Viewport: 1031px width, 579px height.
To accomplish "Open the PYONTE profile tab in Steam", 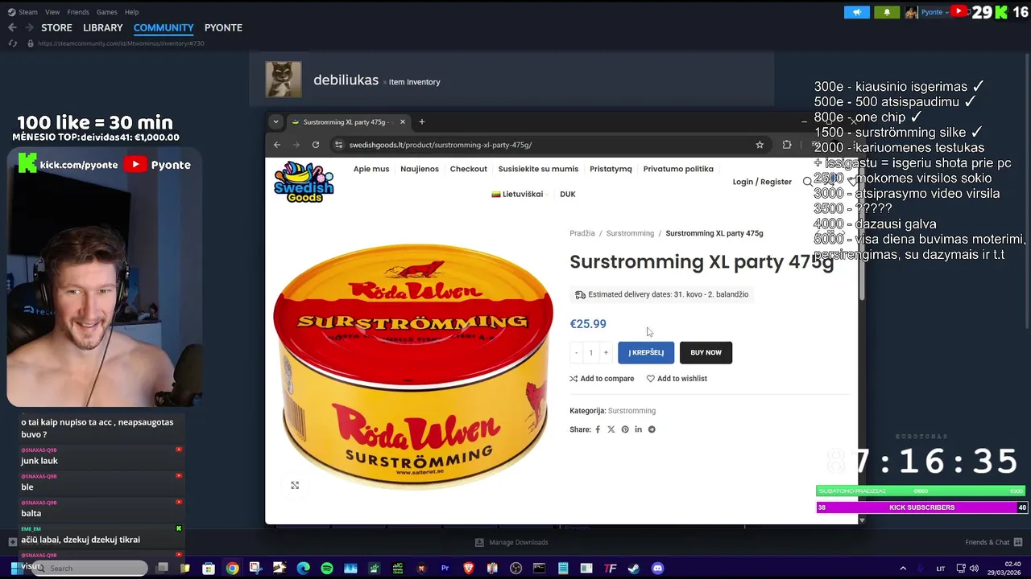I will 223,27.
